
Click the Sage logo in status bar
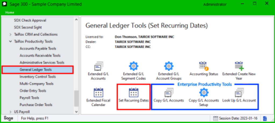(x=8, y=118)
